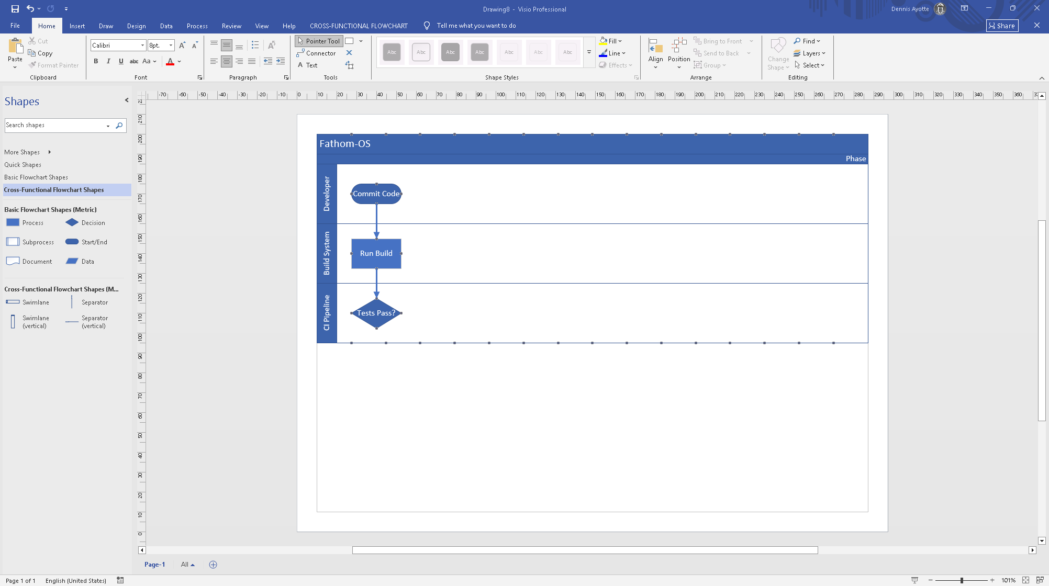
Task: Toggle Italic formatting
Action: pyautogui.click(x=108, y=61)
